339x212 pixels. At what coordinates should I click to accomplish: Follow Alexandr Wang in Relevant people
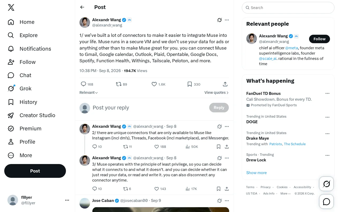319,39
